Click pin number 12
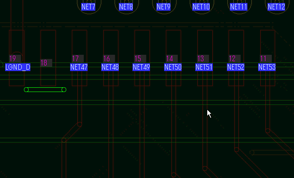Screen dimensions: 294x178 [x=235, y=59]
